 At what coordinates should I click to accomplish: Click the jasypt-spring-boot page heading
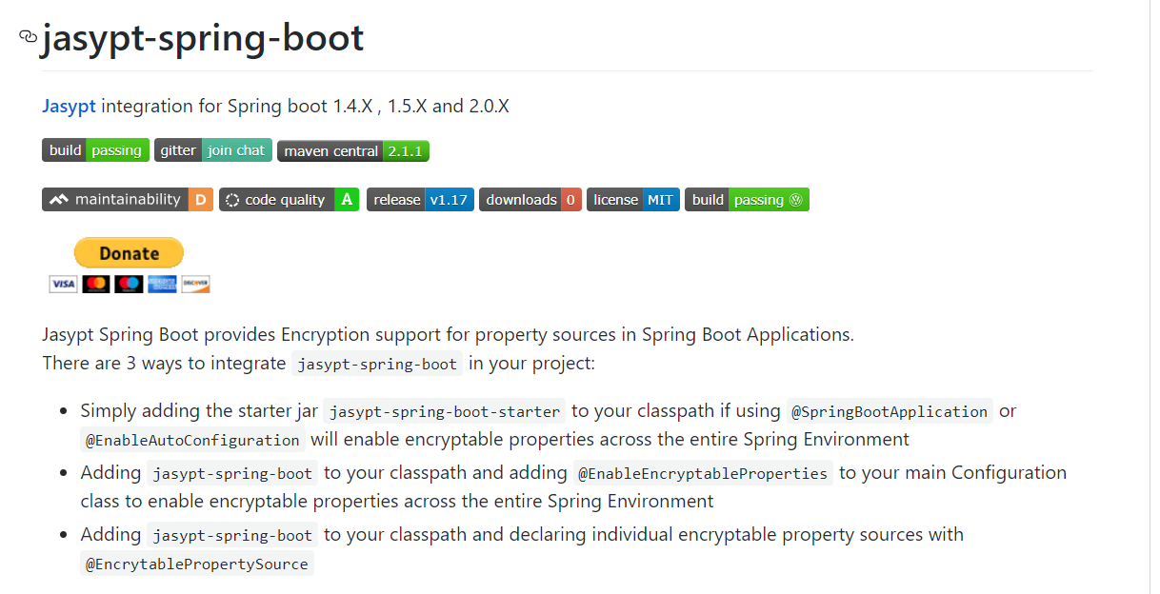202,38
